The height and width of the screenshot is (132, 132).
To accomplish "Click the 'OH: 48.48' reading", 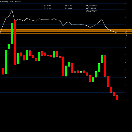I will 91,8.
